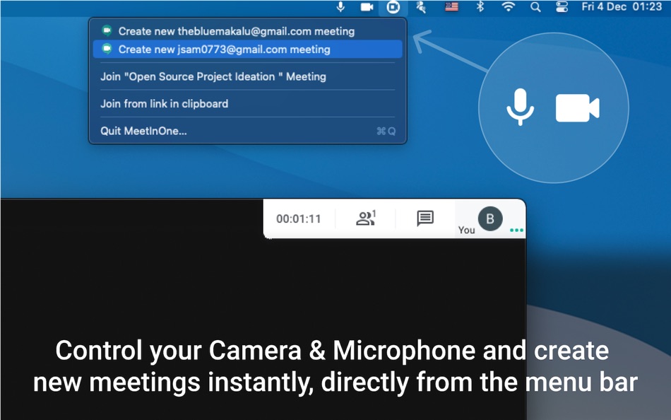Open Control Center from the menu bar
The width and height of the screenshot is (671, 420).
click(562, 8)
